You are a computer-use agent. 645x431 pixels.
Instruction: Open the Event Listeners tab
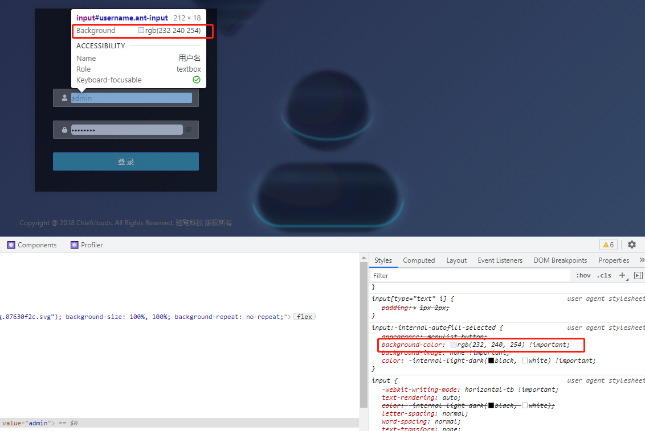pyautogui.click(x=500, y=260)
